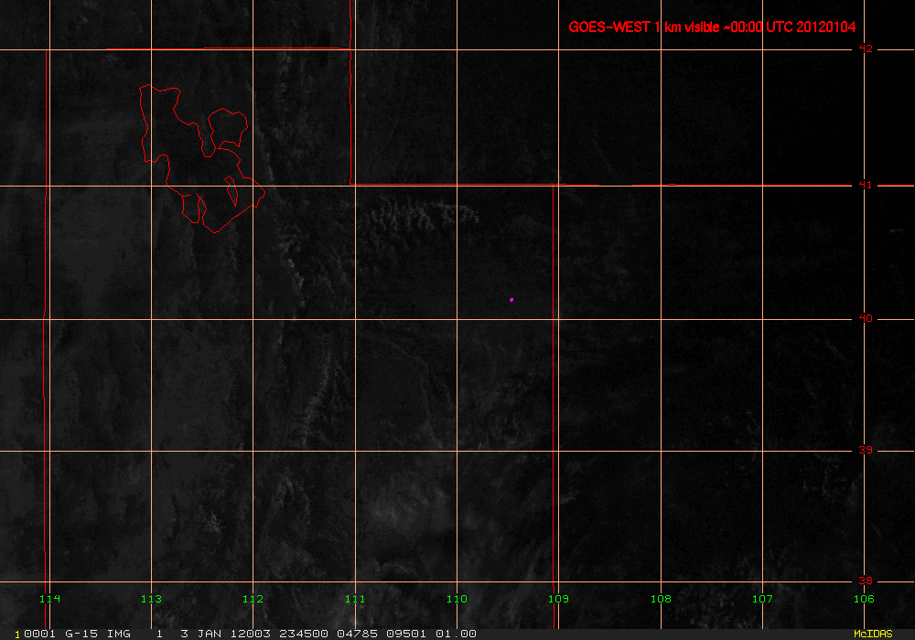Image resolution: width=915 pixels, height=640 pixels.
Task: Click longitude label 106
Action: 864,599
